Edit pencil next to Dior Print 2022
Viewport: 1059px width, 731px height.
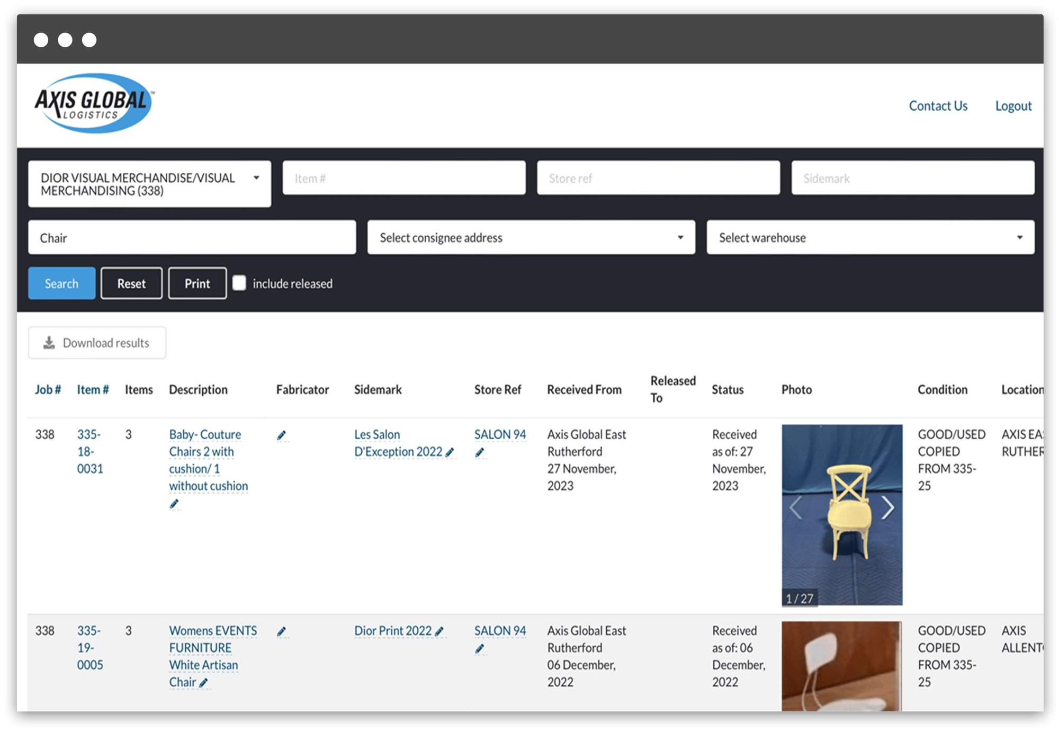[x=439, y=631]
